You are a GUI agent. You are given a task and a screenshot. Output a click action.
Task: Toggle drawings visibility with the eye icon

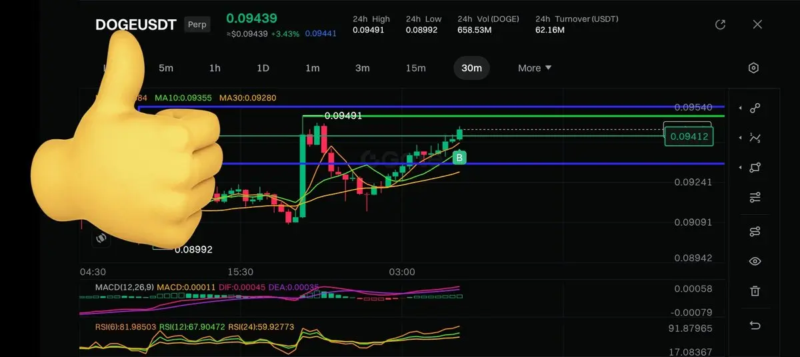point(755,261)
